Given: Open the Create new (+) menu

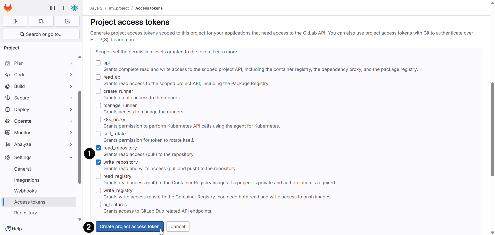Looking at the screenshot, I should click(63, 8).
